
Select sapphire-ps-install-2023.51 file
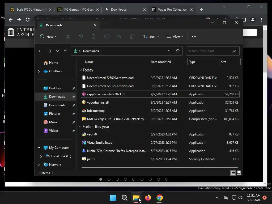(160, 94)
